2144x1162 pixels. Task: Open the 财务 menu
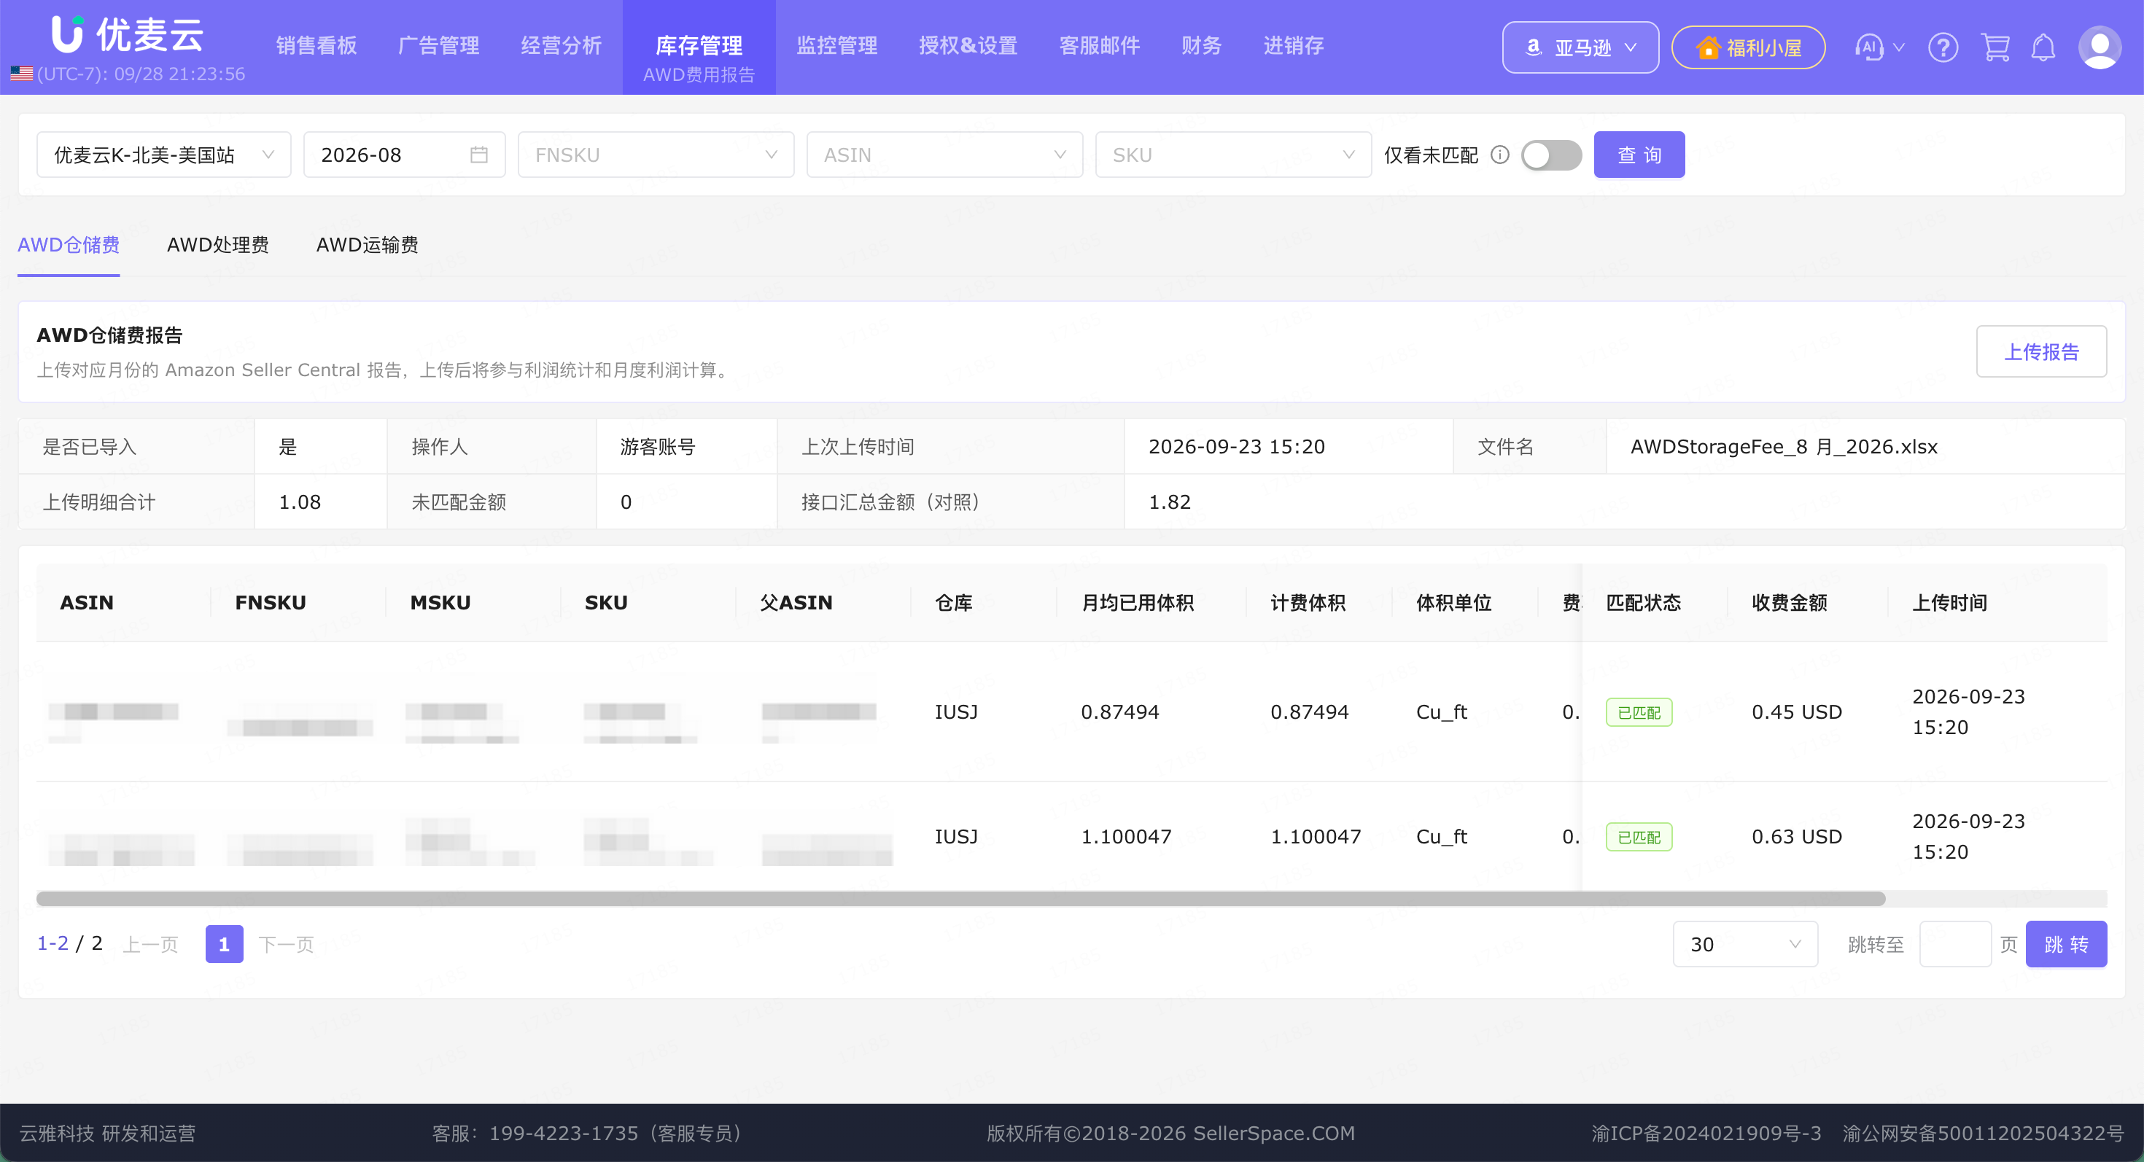(1201, 46)
